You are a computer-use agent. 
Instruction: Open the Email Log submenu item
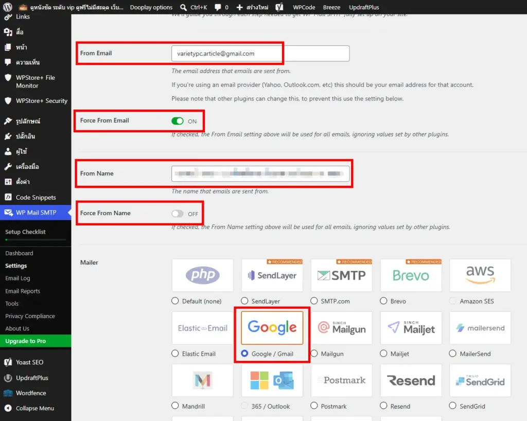17,278
